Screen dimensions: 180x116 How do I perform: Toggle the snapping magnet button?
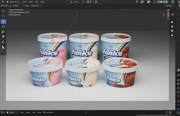88,2
